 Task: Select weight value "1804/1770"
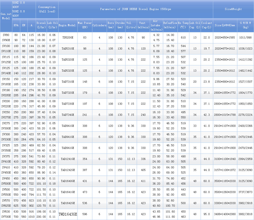246,93
